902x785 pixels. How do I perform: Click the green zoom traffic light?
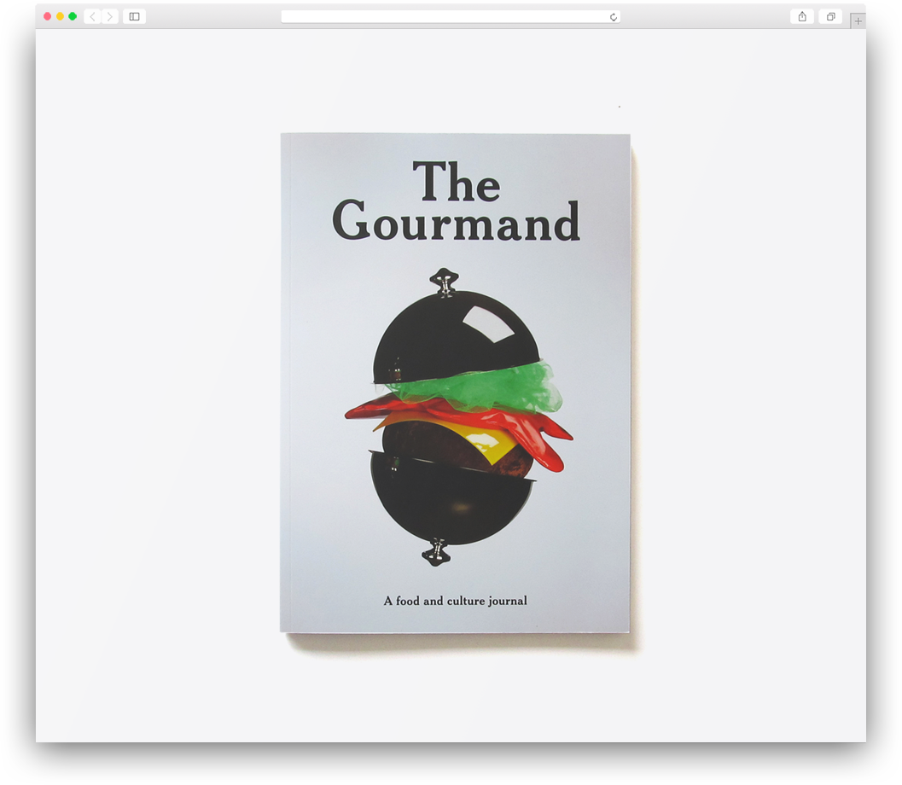pos(73,15)
